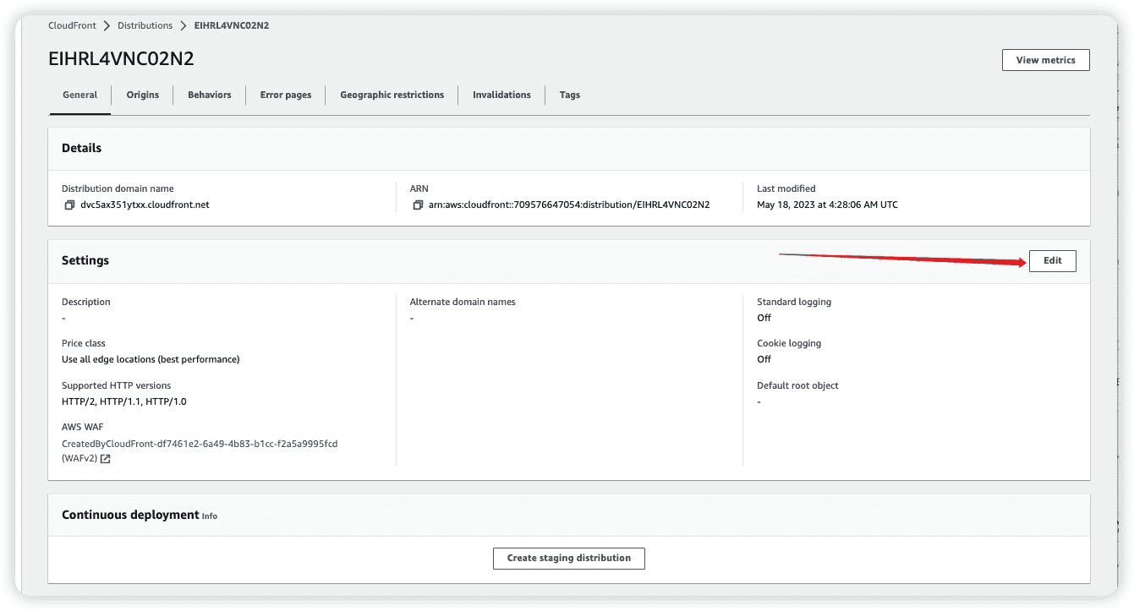Go to CloudFront breadcrumb link
Screen dimensions: 1134x611
coord(72,25)
